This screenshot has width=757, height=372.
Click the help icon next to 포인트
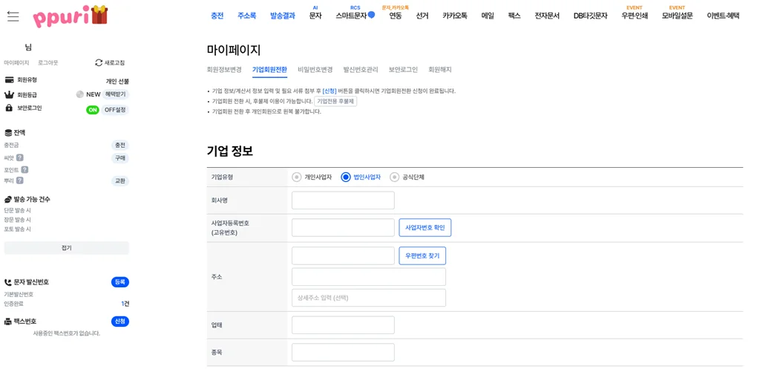[x=24, y=170]
